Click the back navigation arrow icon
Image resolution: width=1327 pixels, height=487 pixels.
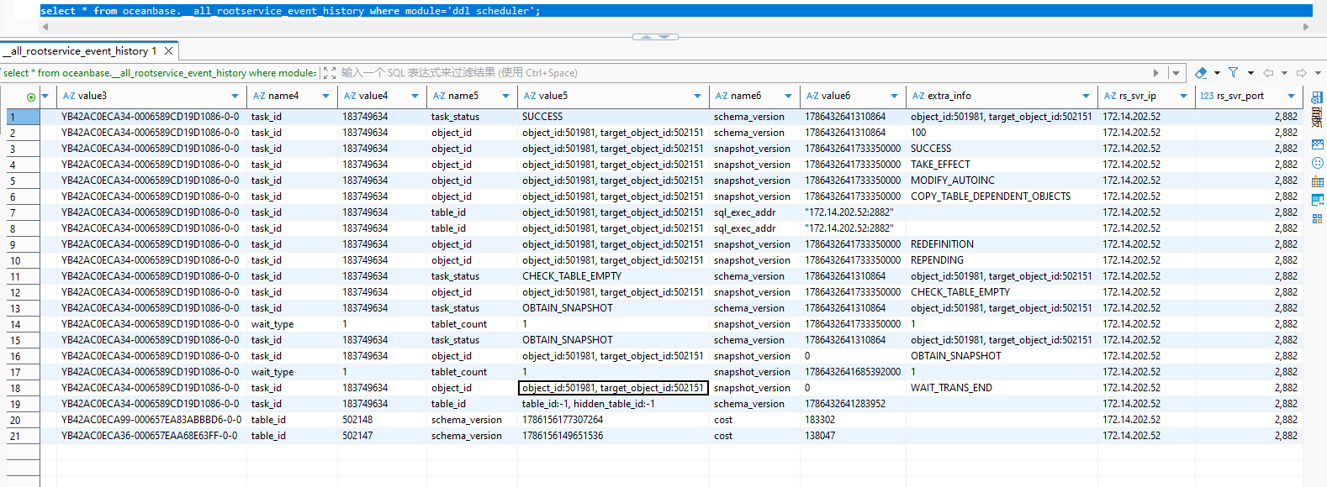[1268, 73]
